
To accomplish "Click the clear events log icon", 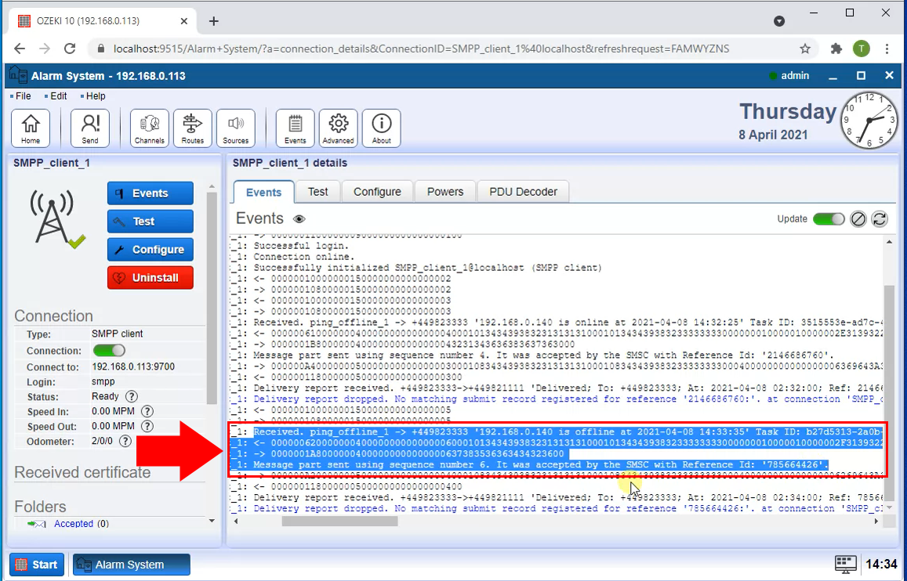I will [858, 219].
